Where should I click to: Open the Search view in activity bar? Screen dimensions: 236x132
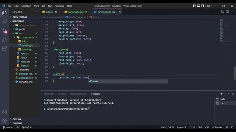tap(4, 22)
